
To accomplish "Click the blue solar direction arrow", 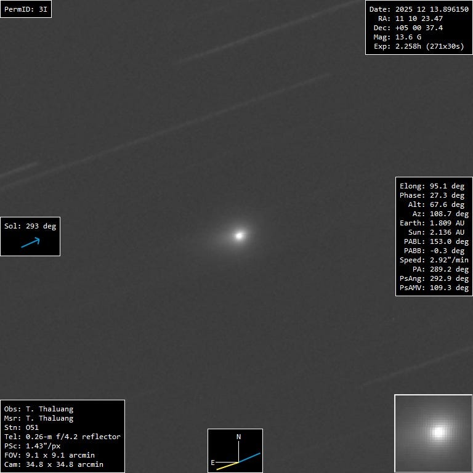I will pyautogui.click(x=30, y=243).
